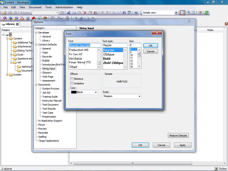Image resolution: width=228 pixels, height=171 pixels.
Task: Click the Font style input field
Action: 115,45
